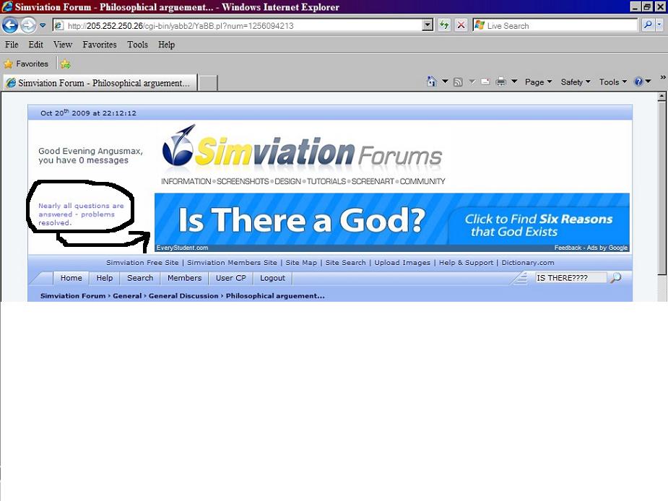Open the Safety command bar dropdown

(x=576, y=82)
